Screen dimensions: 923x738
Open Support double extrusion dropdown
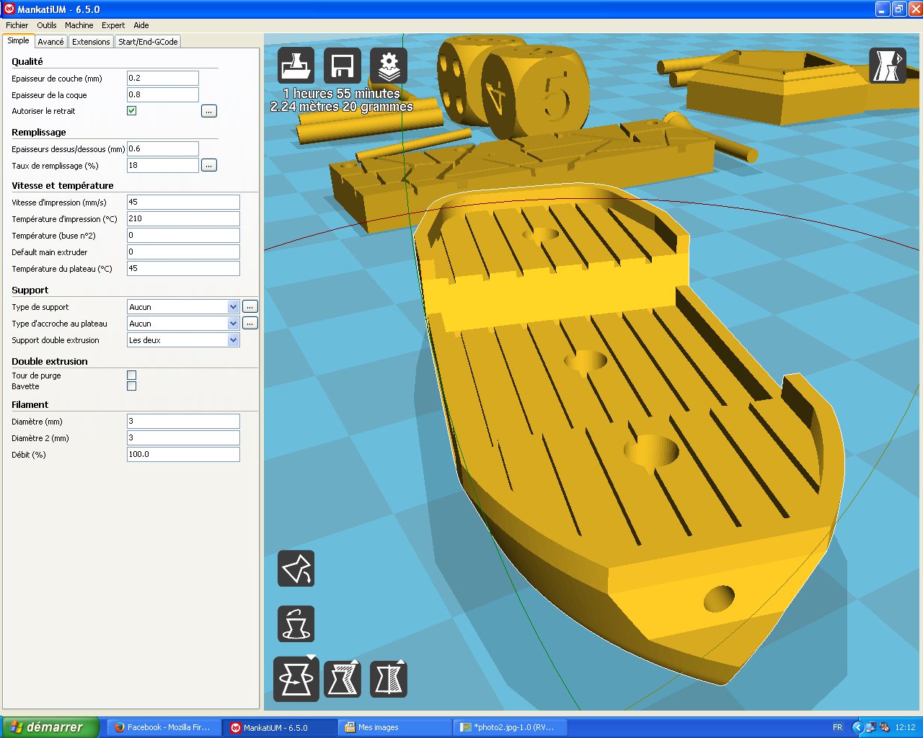click(183, 340)
